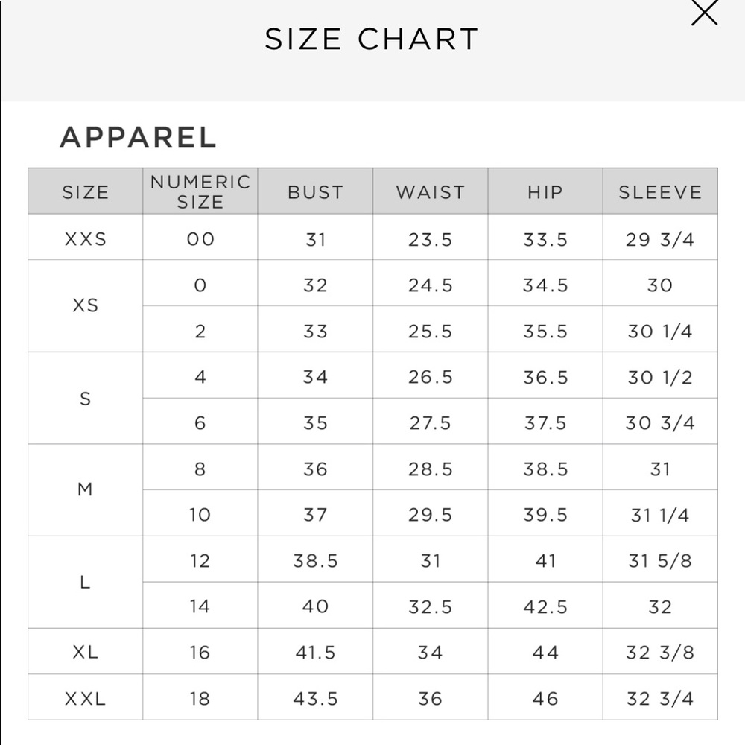745x745 pixels.
Task: Choose the XL size cell
Action: point(85,652)
